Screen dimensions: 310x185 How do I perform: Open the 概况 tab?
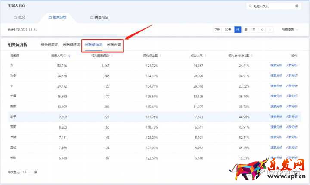click(19, 17)
